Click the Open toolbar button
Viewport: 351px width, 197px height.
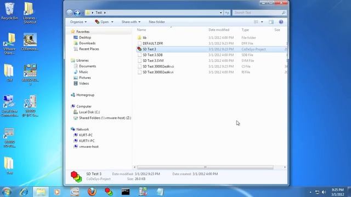(x=102, y=22)
